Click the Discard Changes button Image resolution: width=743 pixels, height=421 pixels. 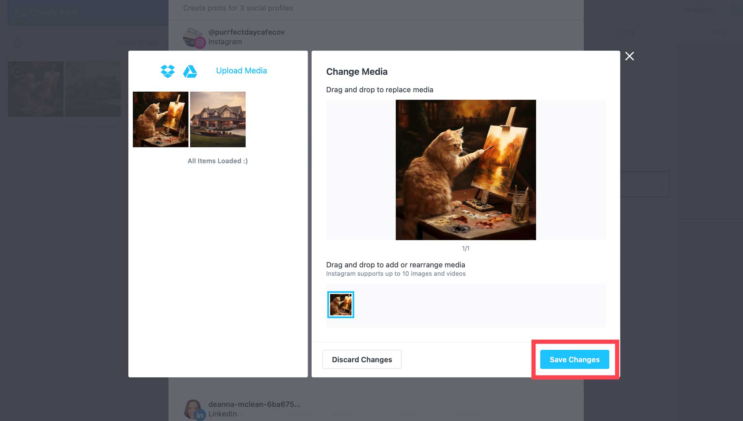point(362,360)
